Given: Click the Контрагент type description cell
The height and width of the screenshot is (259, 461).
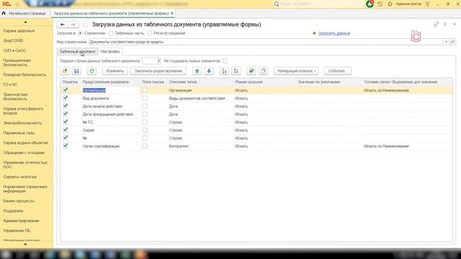Looking at the screenshot, I should (179, 146).
